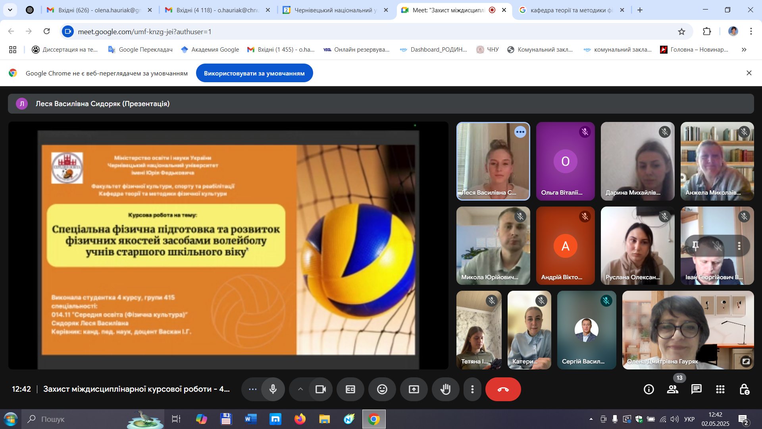Select Леся Василівна's video thumbnail
The height and width of the screenshot is (429, 762).
493,161
